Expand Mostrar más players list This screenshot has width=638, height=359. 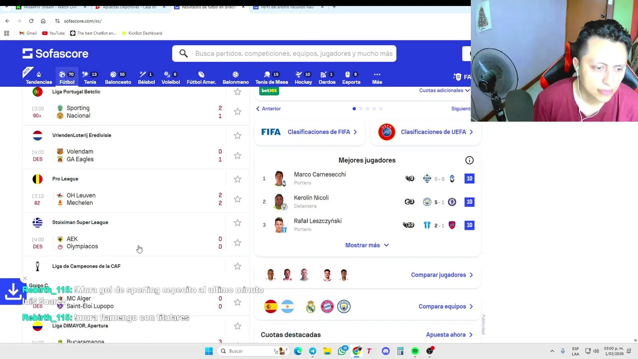(367, 245)
